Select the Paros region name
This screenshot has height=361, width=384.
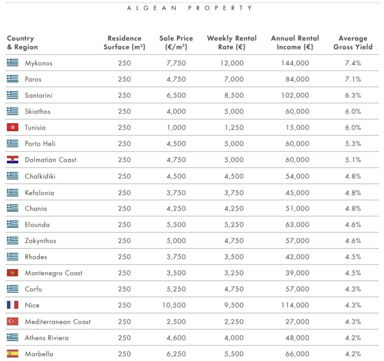coord(33,79)
